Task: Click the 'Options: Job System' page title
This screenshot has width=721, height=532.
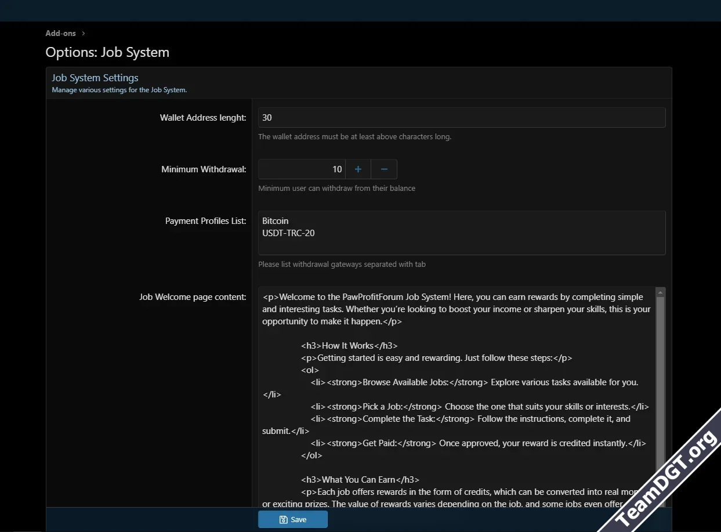Action: (x=107, y=52)
